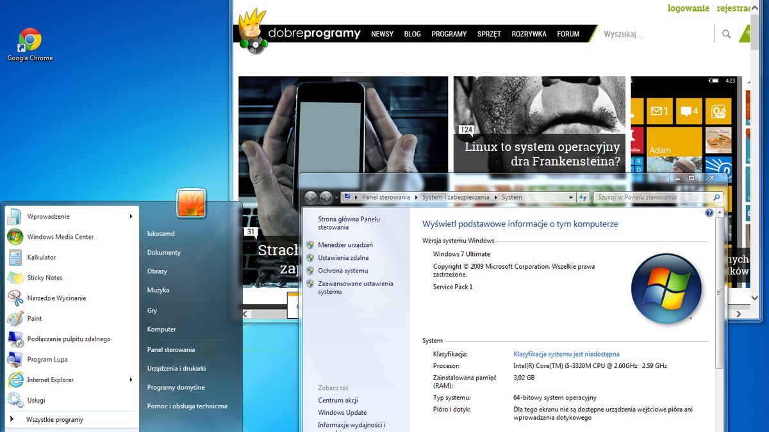Click Informacje wydajności link in sidebar
769x432 pixels.
(x=351, y=425)
